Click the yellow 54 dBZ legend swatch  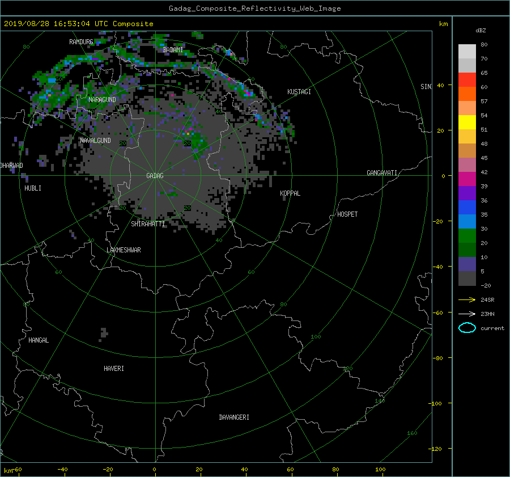[x=467, y=123]
